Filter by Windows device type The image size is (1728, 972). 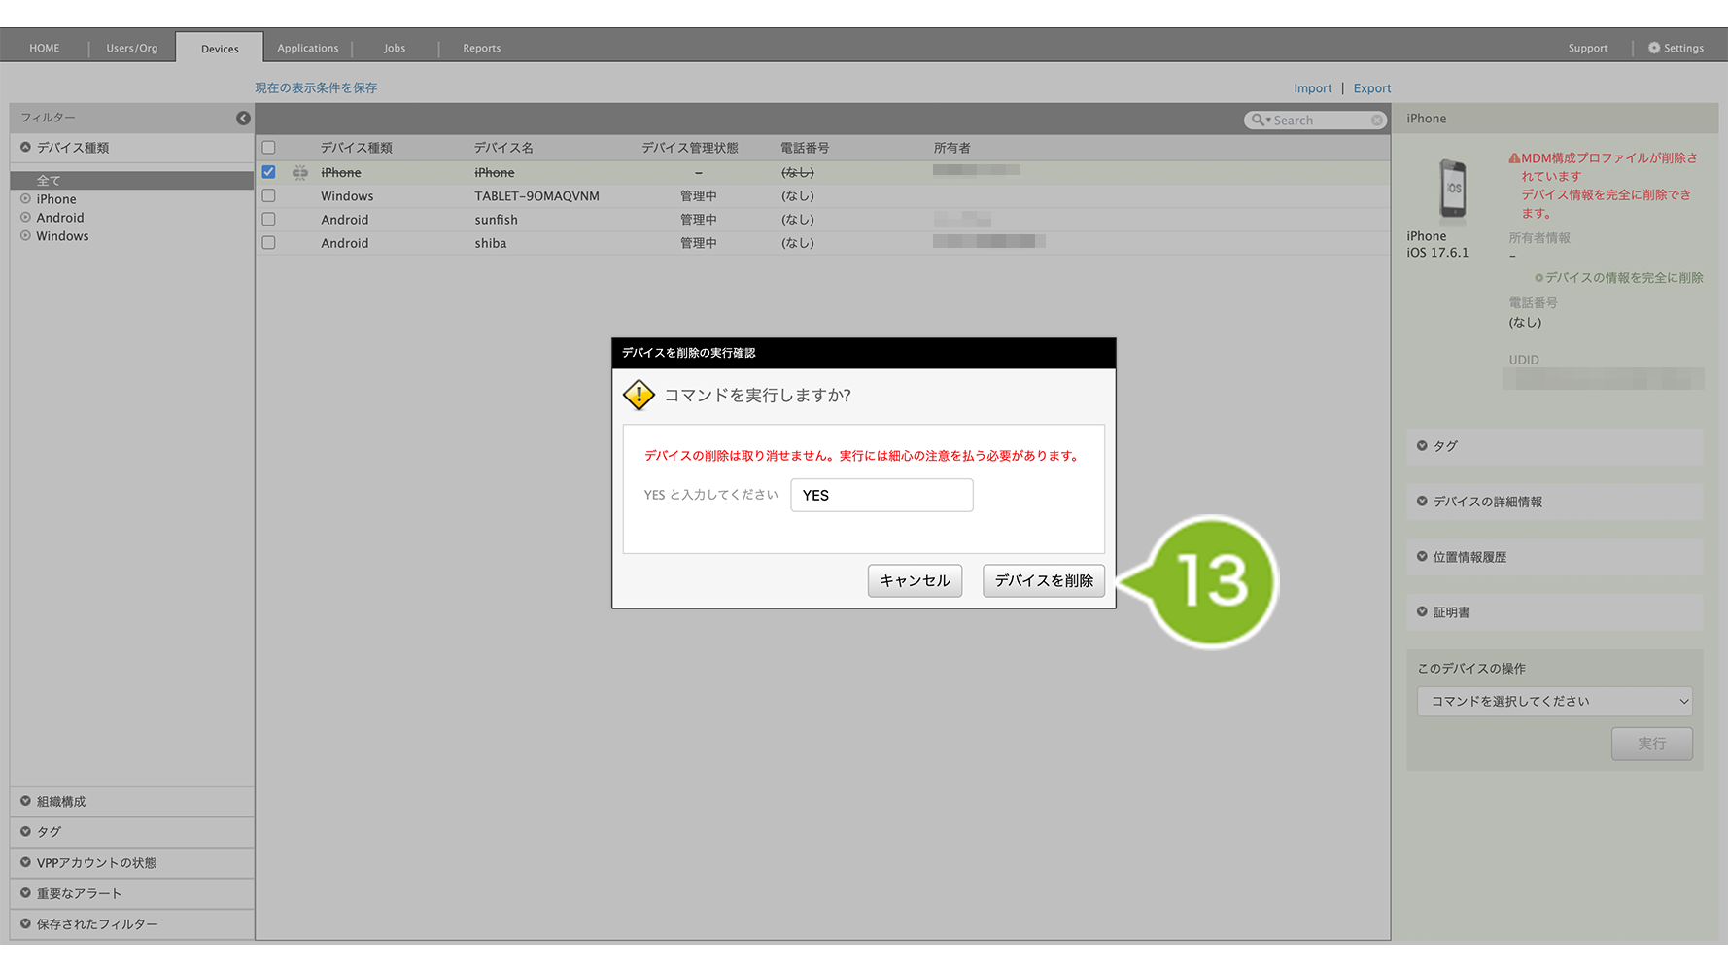coord(62,236)
